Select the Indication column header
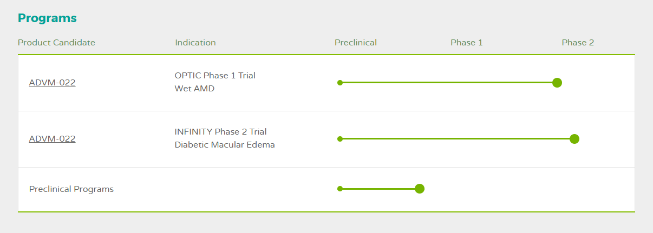653x233 pixels. coord(195,42)
